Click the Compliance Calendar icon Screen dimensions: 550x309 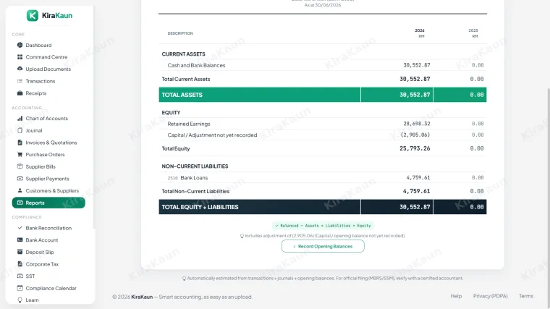tap(20, 288)
